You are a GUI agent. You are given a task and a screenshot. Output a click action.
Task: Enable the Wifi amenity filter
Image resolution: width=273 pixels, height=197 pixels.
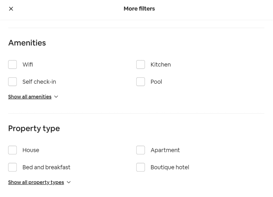tap(13, 64)
